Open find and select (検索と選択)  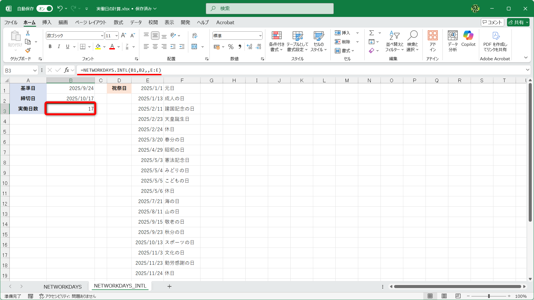click(412, 42)
